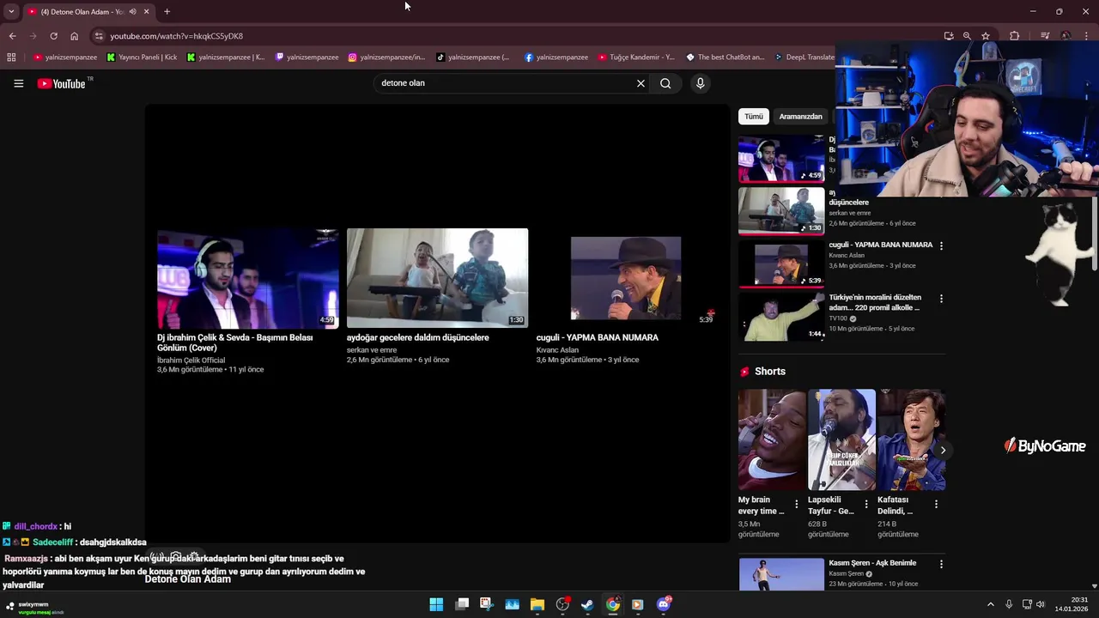1099x618 pixels.
Task: Mute the tab via its speaker icon
Action: coord(132,11)
